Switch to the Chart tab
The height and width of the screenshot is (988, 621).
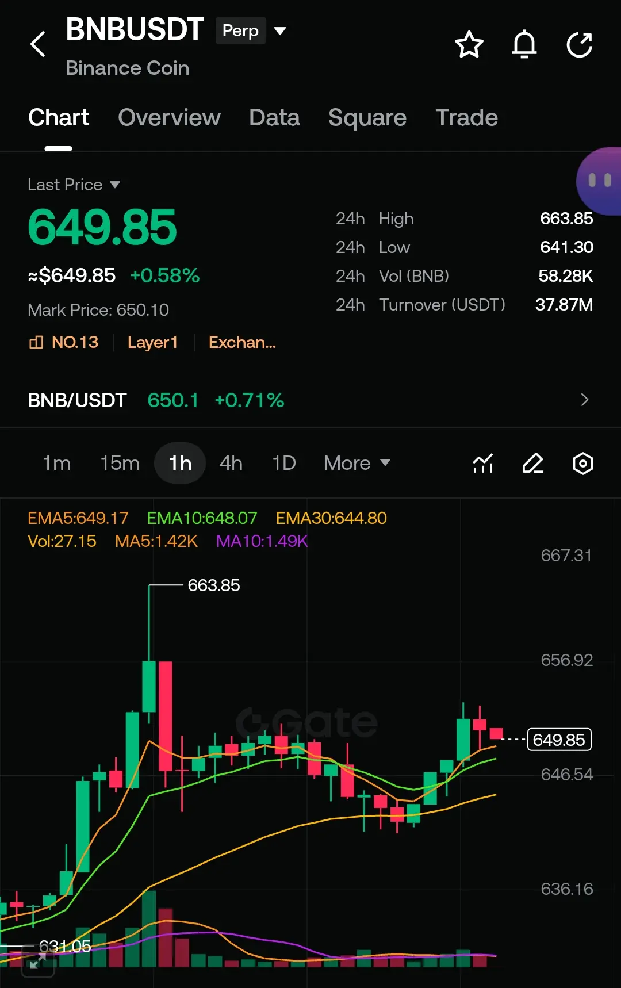59,117
